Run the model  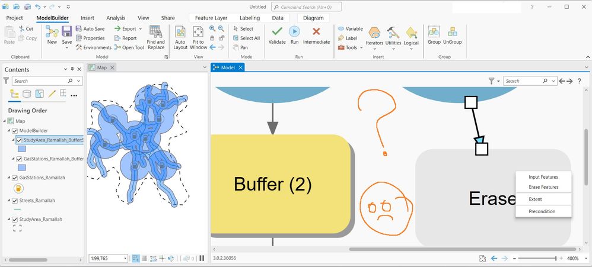pyautogui.click(x=294, y=35)
